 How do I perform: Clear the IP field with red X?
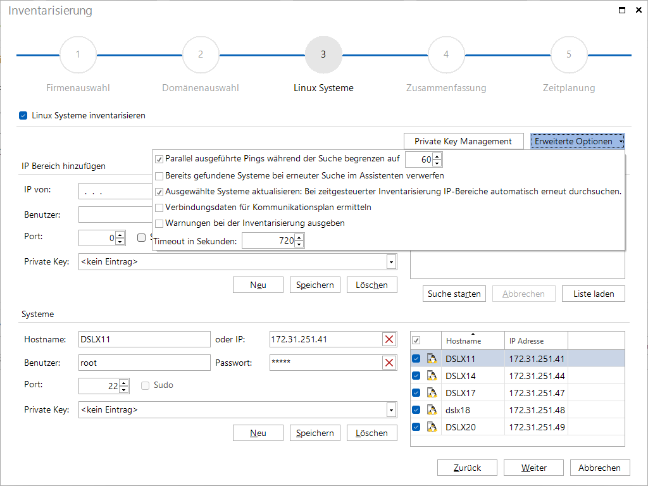tap(389, 339)
